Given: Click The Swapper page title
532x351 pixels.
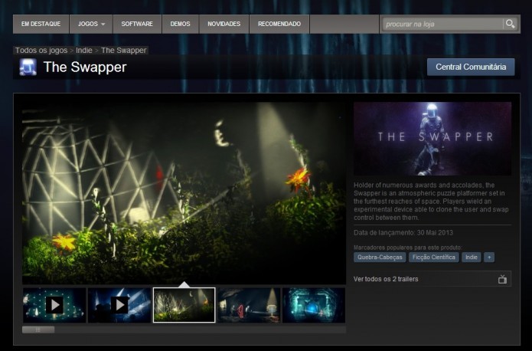Looking at the screenshot, I should pyautogui.click(x=85, y=67).
